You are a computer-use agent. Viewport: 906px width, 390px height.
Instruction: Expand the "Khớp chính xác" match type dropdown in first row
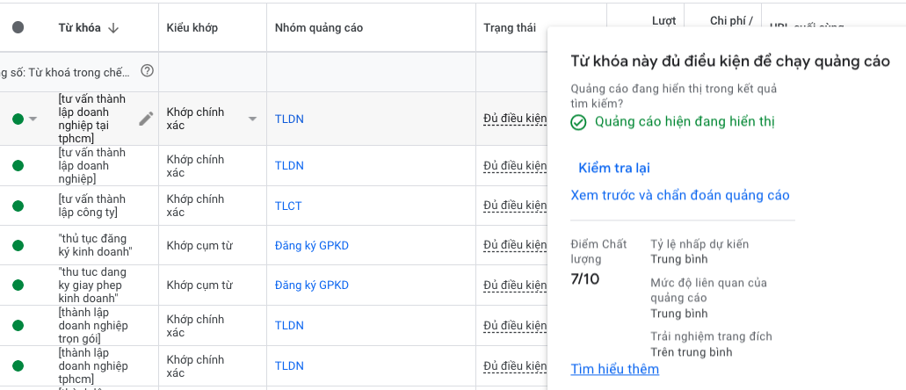click(x=252, y=119)
